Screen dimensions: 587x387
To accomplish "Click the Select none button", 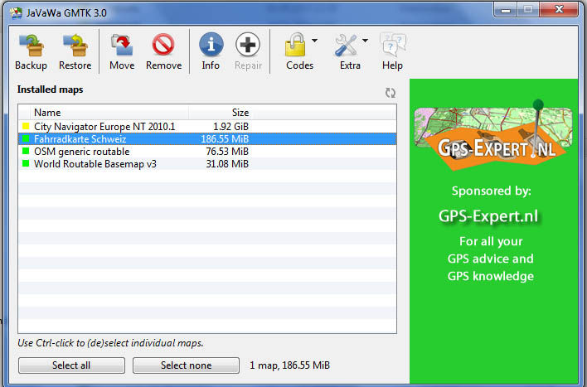I will [186, 365].
